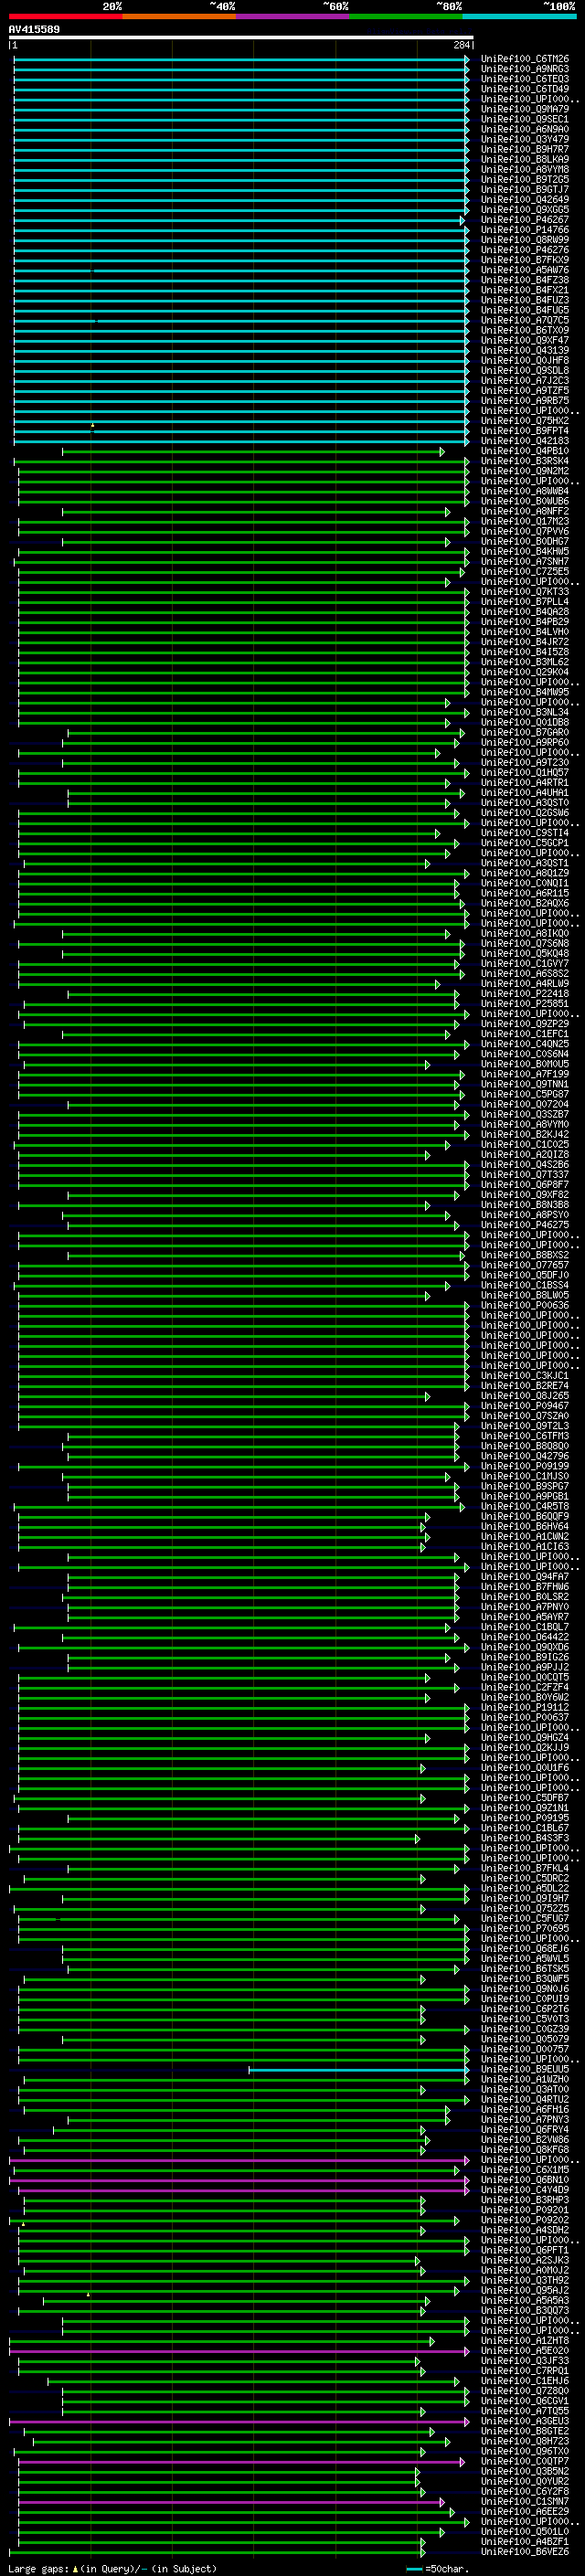The height and width of the screenshot is (2576, 585).
Task: Click label UniRef100_B4KHW5
Action: coord(525,551)
